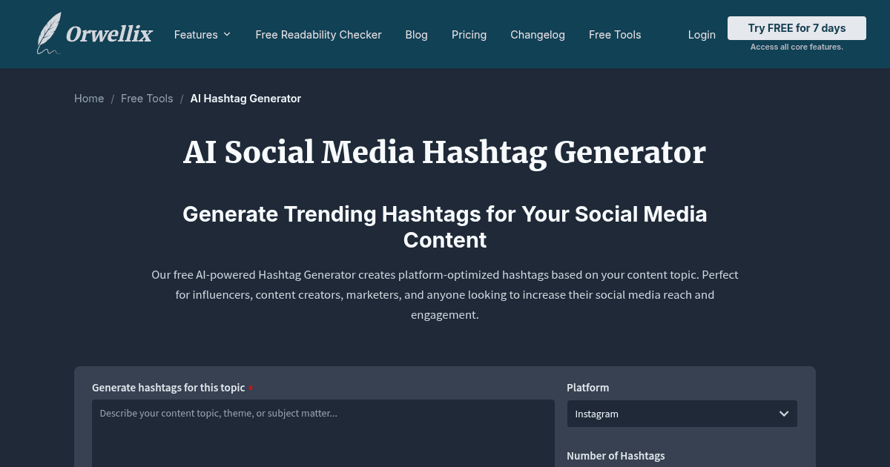Click the AI Social Media Hashtag Generator heading
Image resolution: width=890 pixels, height=467 pixels.
tap(445, 152)
